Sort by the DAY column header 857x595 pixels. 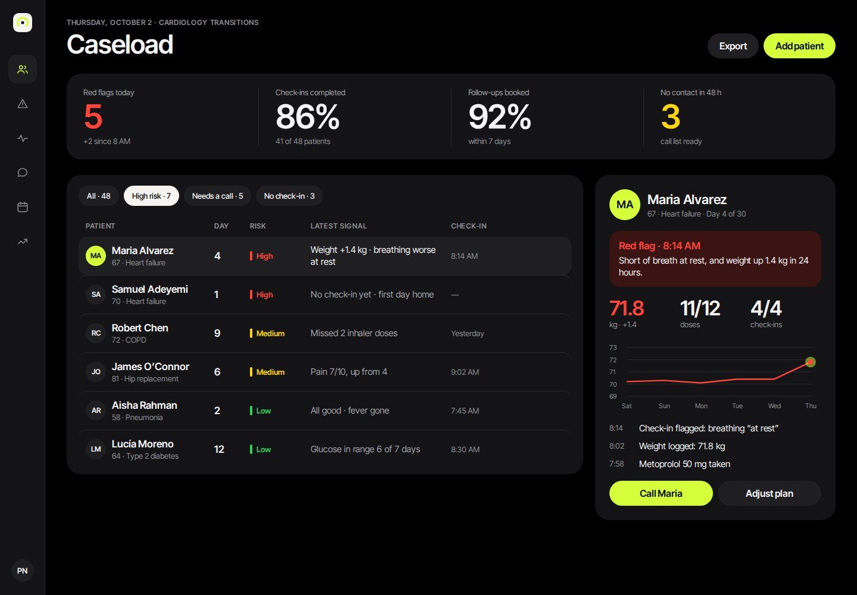(221, 226)
